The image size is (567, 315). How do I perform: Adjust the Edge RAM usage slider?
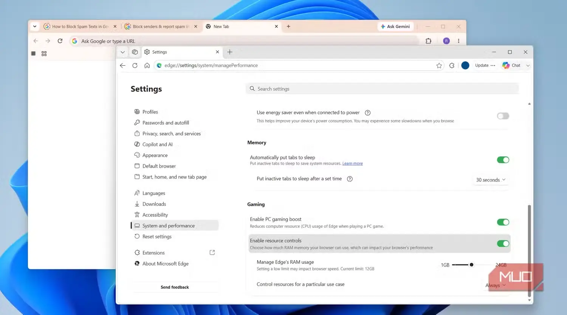471,265
